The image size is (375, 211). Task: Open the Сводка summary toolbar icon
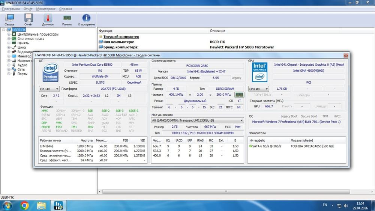(10, 20)
